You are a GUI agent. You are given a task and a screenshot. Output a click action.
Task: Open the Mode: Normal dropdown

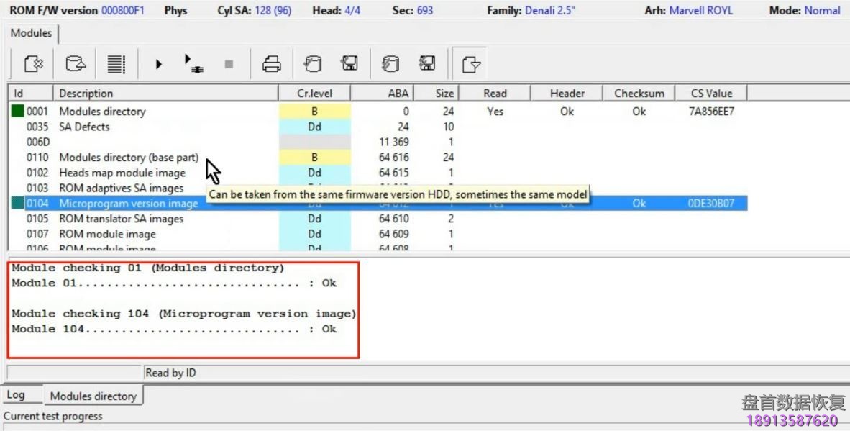805,10
